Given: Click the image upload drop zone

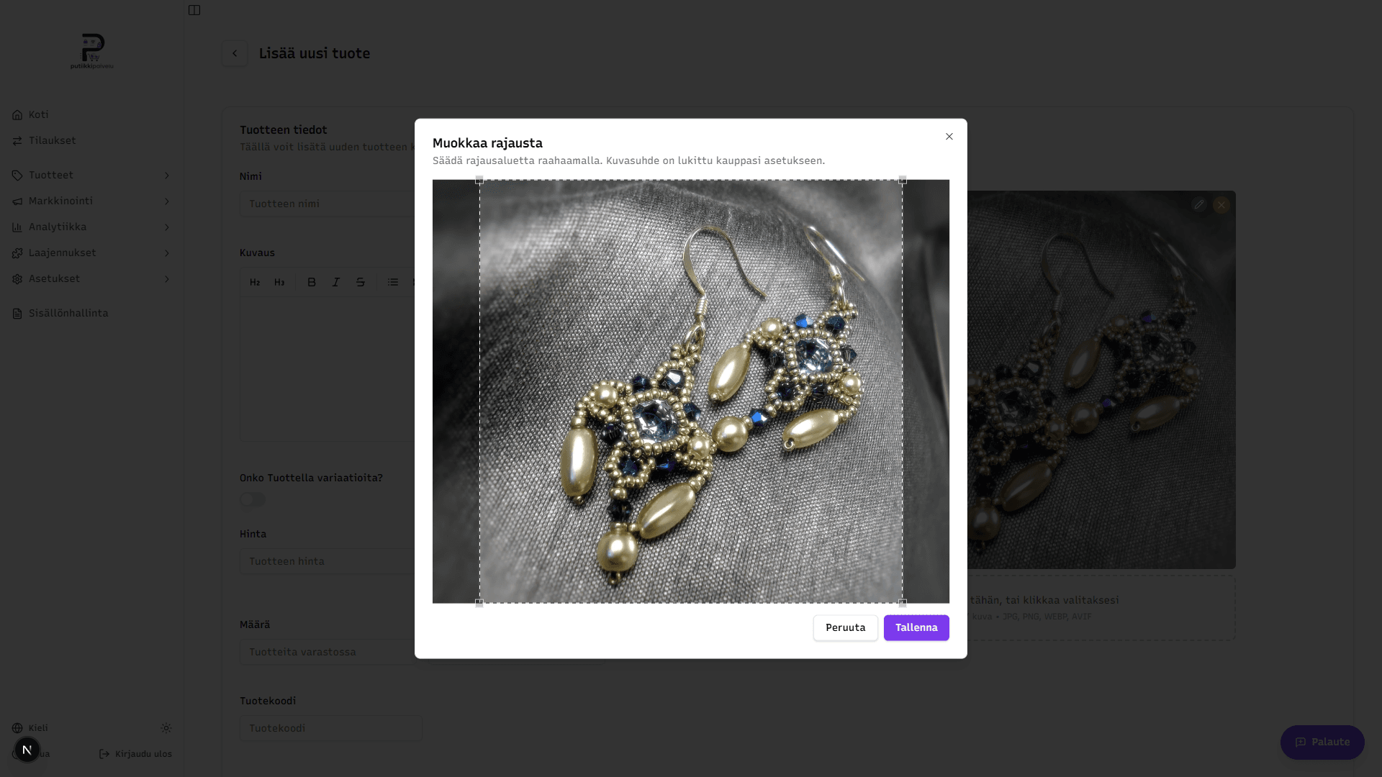Looking at the screenshot, I should [x=1101, y=608].
